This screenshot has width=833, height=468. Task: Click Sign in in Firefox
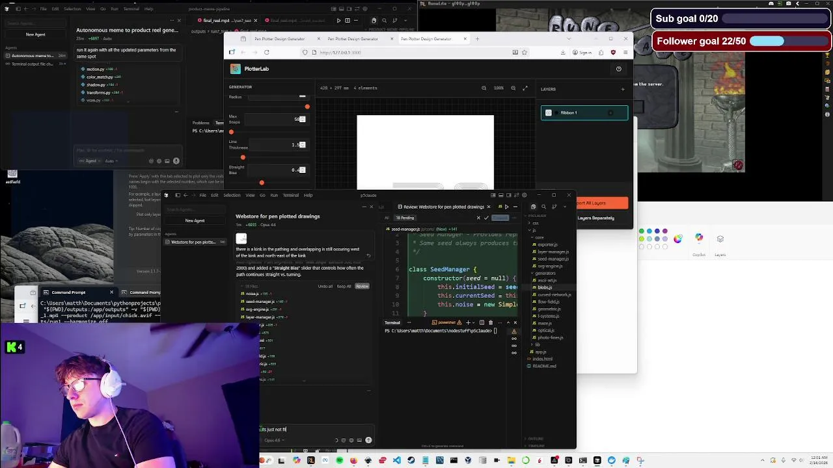coord(582,52)
